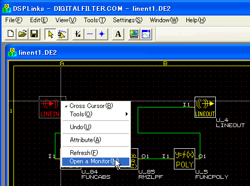This screenshot has height=186, width=250.
Task: Click the column A header marker
Action: click(62, 64)
